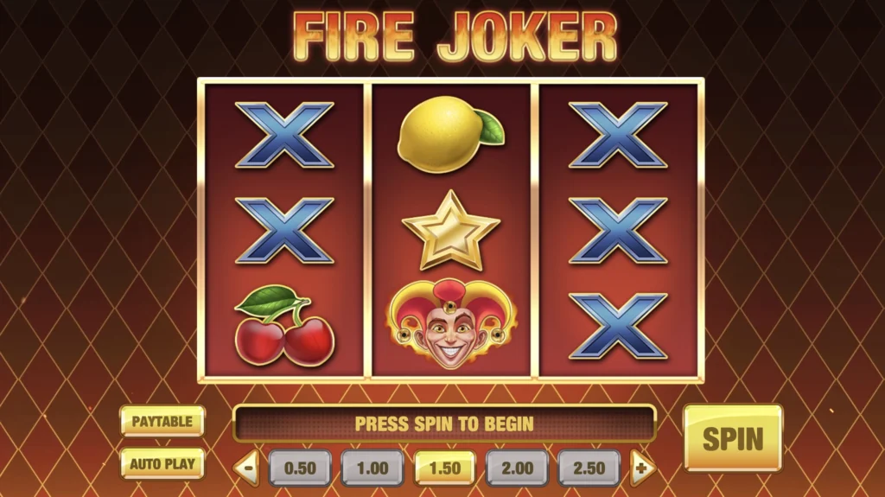
Task: Click the Fire Joker title logo
Action: point(455,36)
